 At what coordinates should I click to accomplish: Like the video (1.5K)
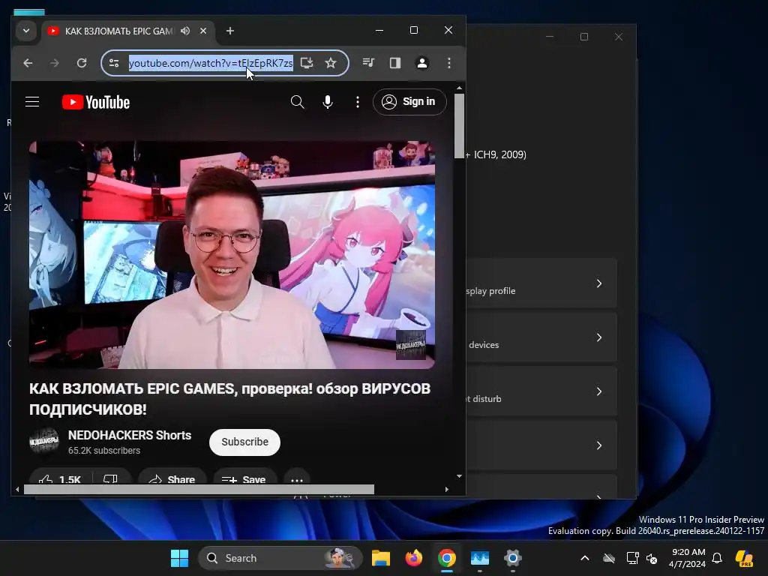[60, 479]
